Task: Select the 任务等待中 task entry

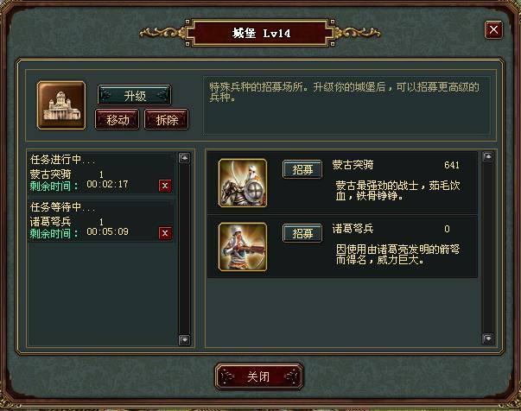Action: [x=101, y=221]
